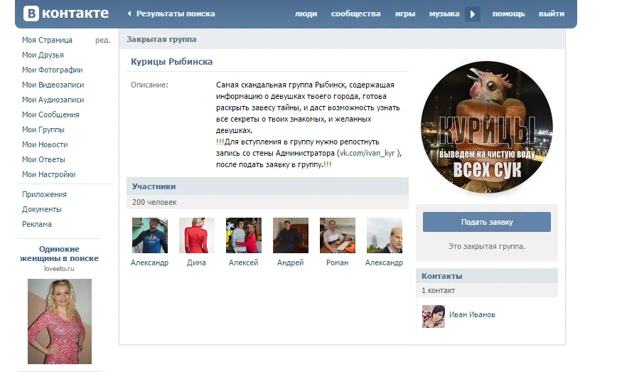This screenshot has width=617, height=372.
Task: Click the Подать заявку button
Action: [x=487, y=222]
